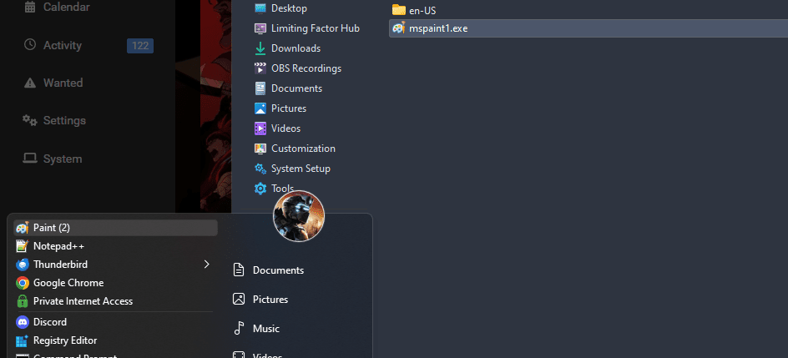Screen dimensions: 788x358
Task: Click the Settings gears icon in left menu
Action: [x=30, y=120]
